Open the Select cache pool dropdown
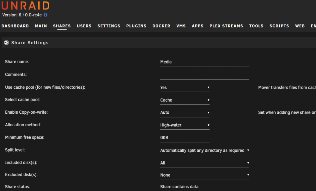This screenshot has width=316, height=191. [x=185, y=100]
